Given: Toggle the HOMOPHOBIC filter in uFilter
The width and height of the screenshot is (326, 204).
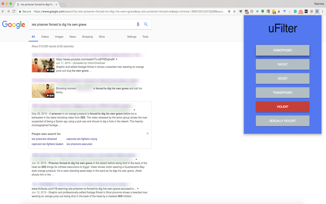Looking at the screenshot, I should tap(282, 50).
